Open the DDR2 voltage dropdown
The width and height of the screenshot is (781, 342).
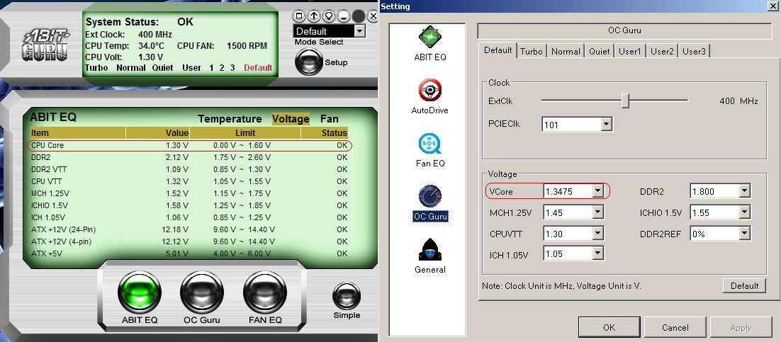pyautogui.click(x=745, y=191)
